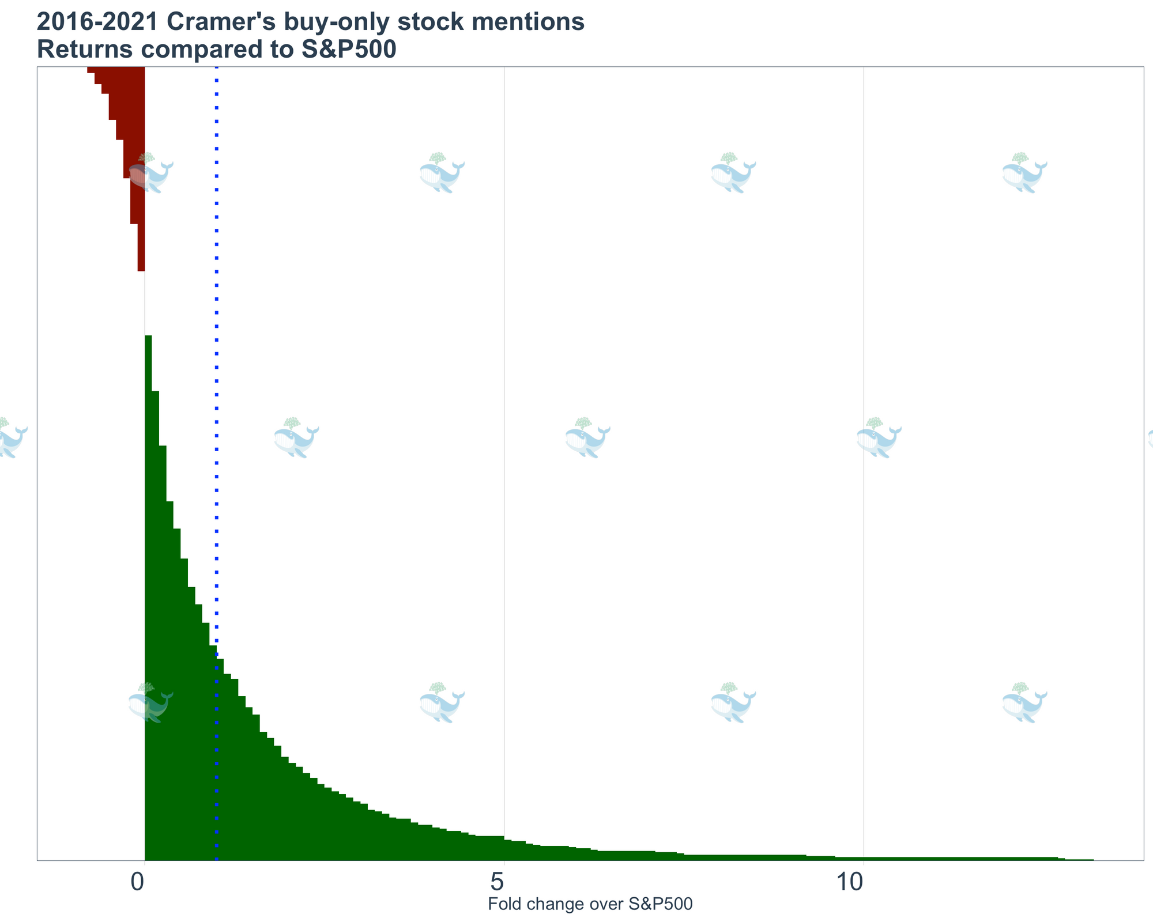Select the subtitle "Returns compared to S&P500"
The width and height of the screenshot is (1153, 922).
click(x=217, y=50)
